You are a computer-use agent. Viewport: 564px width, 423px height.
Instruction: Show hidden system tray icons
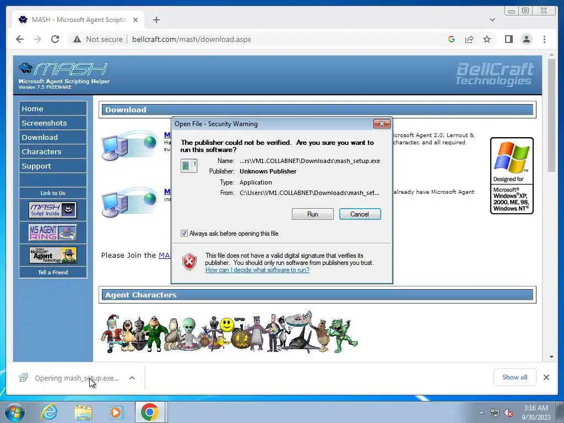(x=481, y=413)
